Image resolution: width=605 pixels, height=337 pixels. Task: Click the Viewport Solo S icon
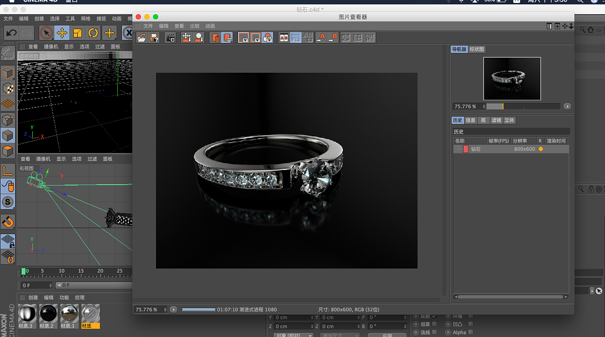pos(8,202)
